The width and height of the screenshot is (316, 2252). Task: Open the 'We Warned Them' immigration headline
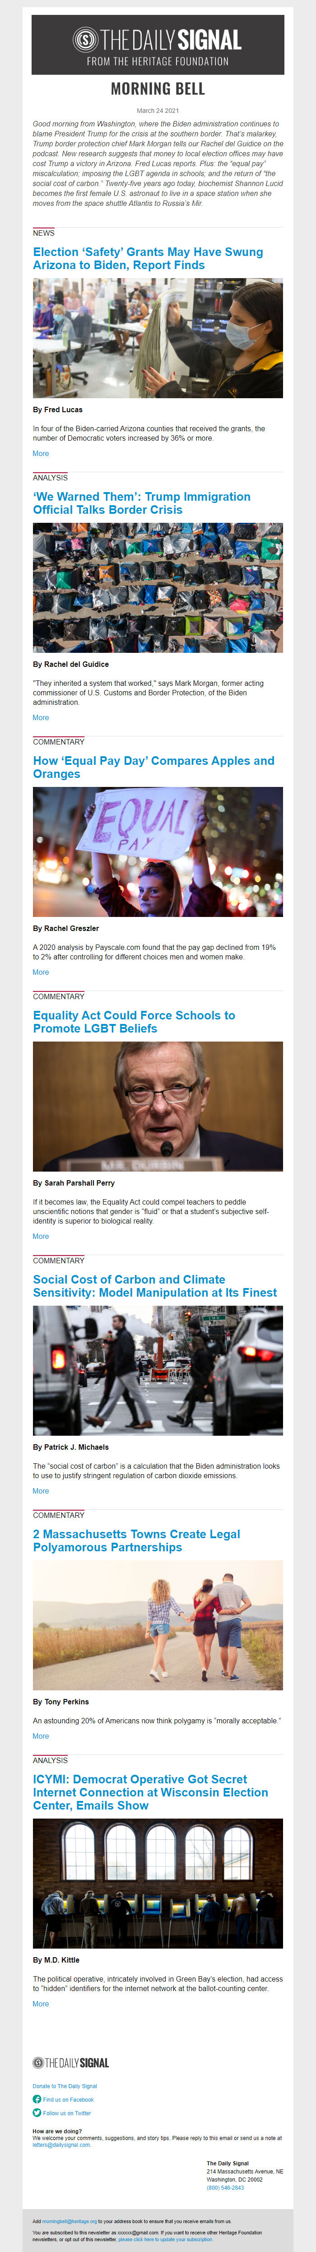[141, 503]
